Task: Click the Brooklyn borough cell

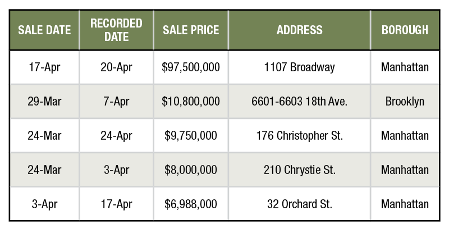Action: pos(405,102)
